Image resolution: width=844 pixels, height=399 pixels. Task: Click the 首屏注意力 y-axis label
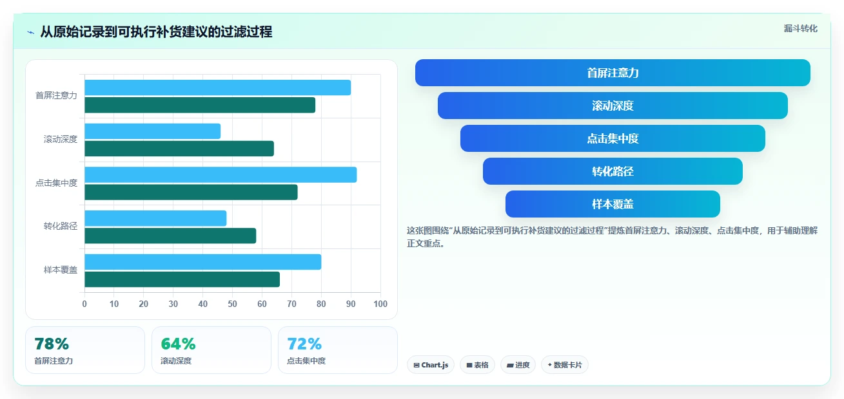pos(56,96)
